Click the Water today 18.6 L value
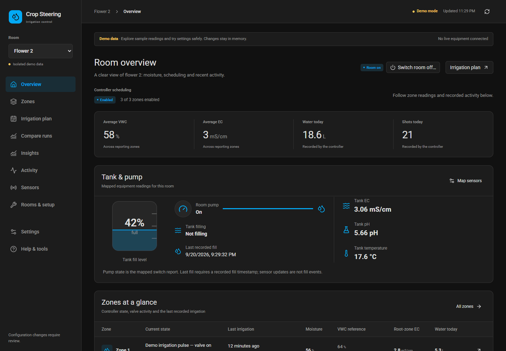 pyautogui.click(x=314, y=135)
